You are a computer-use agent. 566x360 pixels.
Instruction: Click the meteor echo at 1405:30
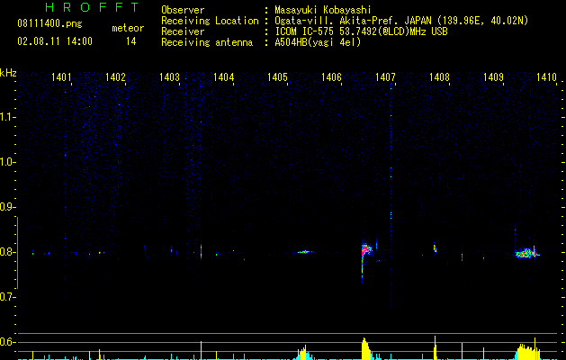305,252
